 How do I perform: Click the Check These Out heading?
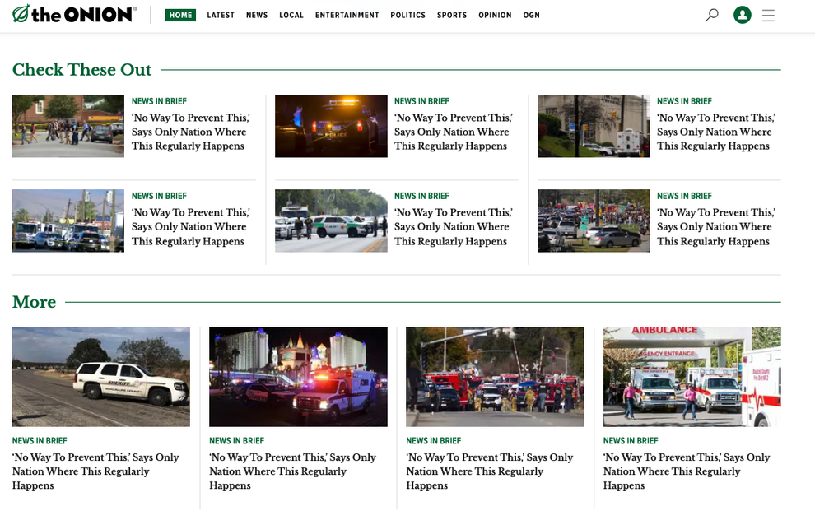81,70
